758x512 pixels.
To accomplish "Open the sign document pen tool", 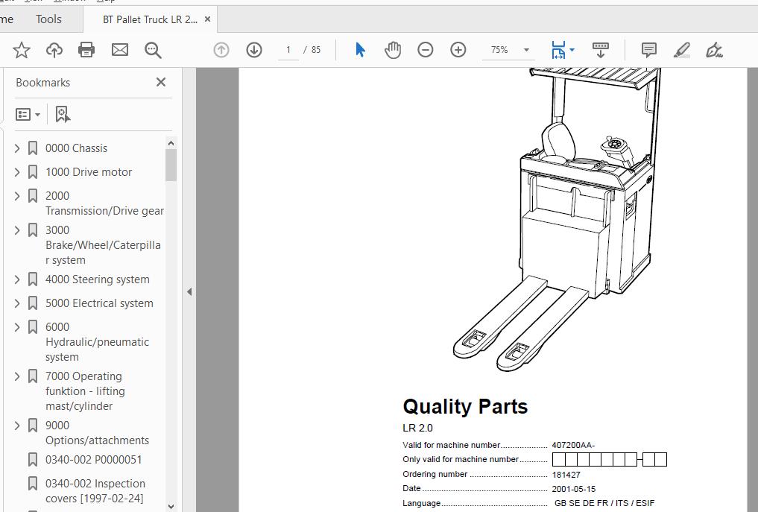I will click(714, 50).
